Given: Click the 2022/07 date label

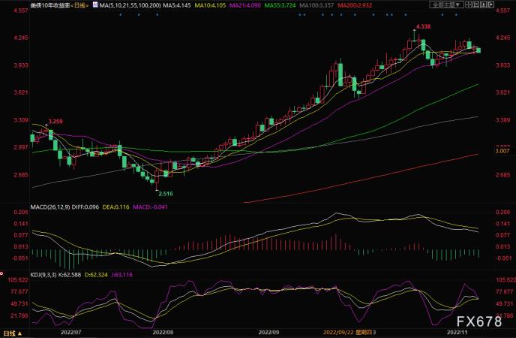Looking at the screenshot, I should pos(70,332).
